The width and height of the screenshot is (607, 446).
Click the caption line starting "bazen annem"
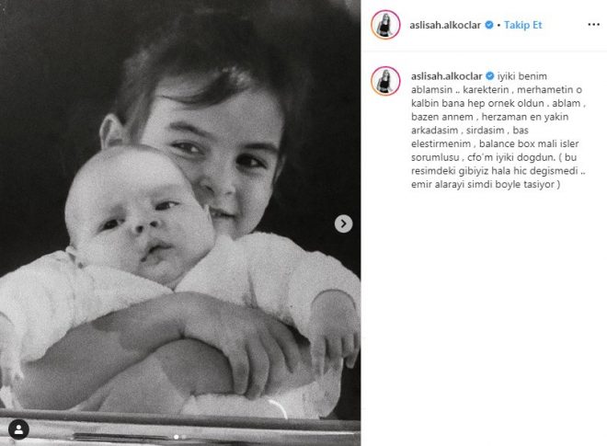click(x=489, y=117)
